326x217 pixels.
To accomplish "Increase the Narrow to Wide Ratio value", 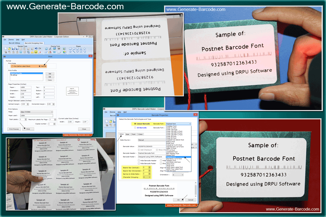I will 150,173.
